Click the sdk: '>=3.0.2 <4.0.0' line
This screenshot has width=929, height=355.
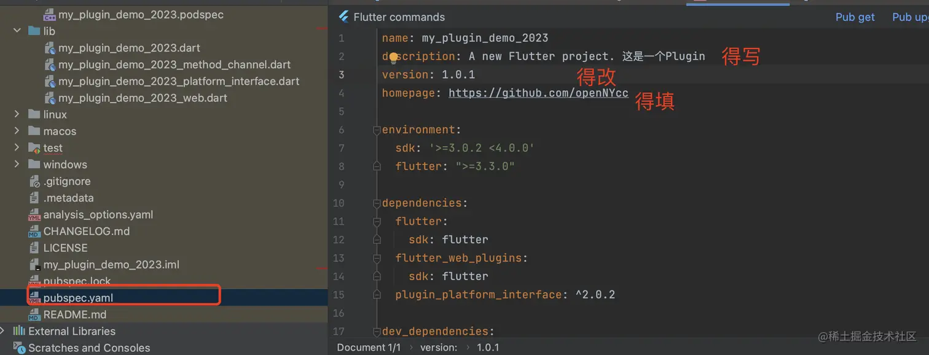[465, 148]
